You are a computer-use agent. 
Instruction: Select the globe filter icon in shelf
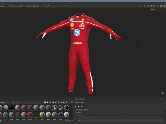tap(58, 102)
